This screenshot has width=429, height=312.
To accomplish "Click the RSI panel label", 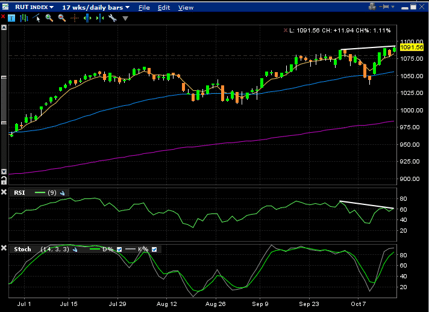I will point(19,193).
